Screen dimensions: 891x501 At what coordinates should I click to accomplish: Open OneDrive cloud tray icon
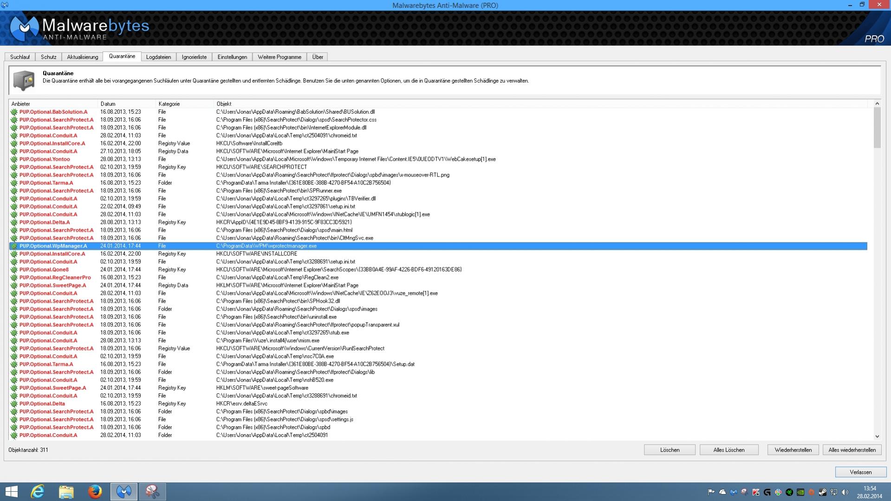[x=722, y=492]
